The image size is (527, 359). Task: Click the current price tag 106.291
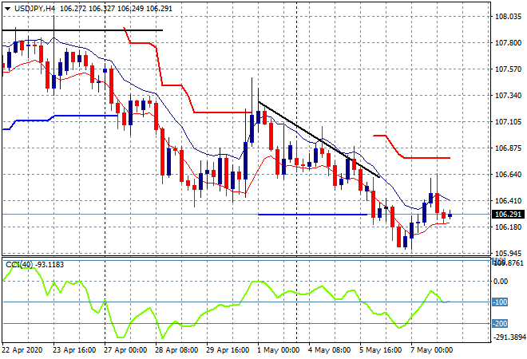[508, 215]
